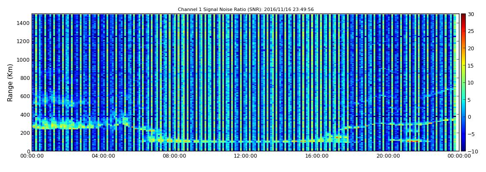Click the colorbar value 25
486x172 pixels.
click(471, 31)
